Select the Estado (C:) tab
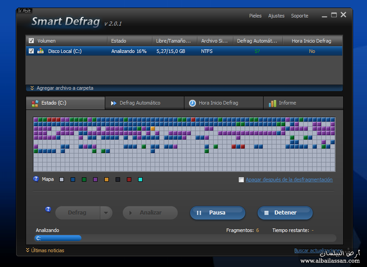This screenshot has width=367, height=267. [x=66, y=103]
